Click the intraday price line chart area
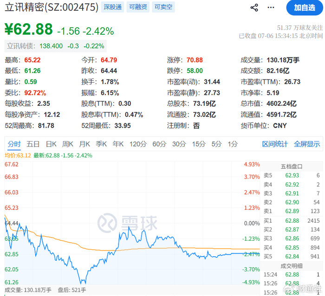The width and height of the screenshot is (325, 296). pyautogui.click(x=132, y=223)
